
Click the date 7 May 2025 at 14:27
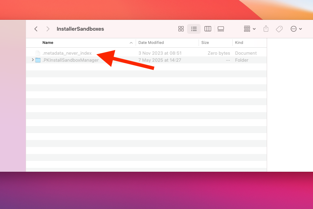tap(160, 60)
